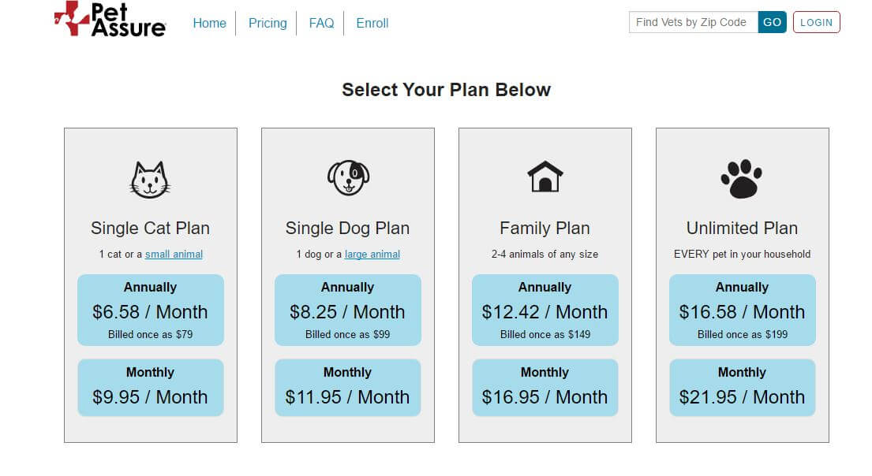Image resolution: width=872 pixels, height=476 pixels.
Task: Open the FAQ page
Action: pyautogui.click(x=321, y=23)
